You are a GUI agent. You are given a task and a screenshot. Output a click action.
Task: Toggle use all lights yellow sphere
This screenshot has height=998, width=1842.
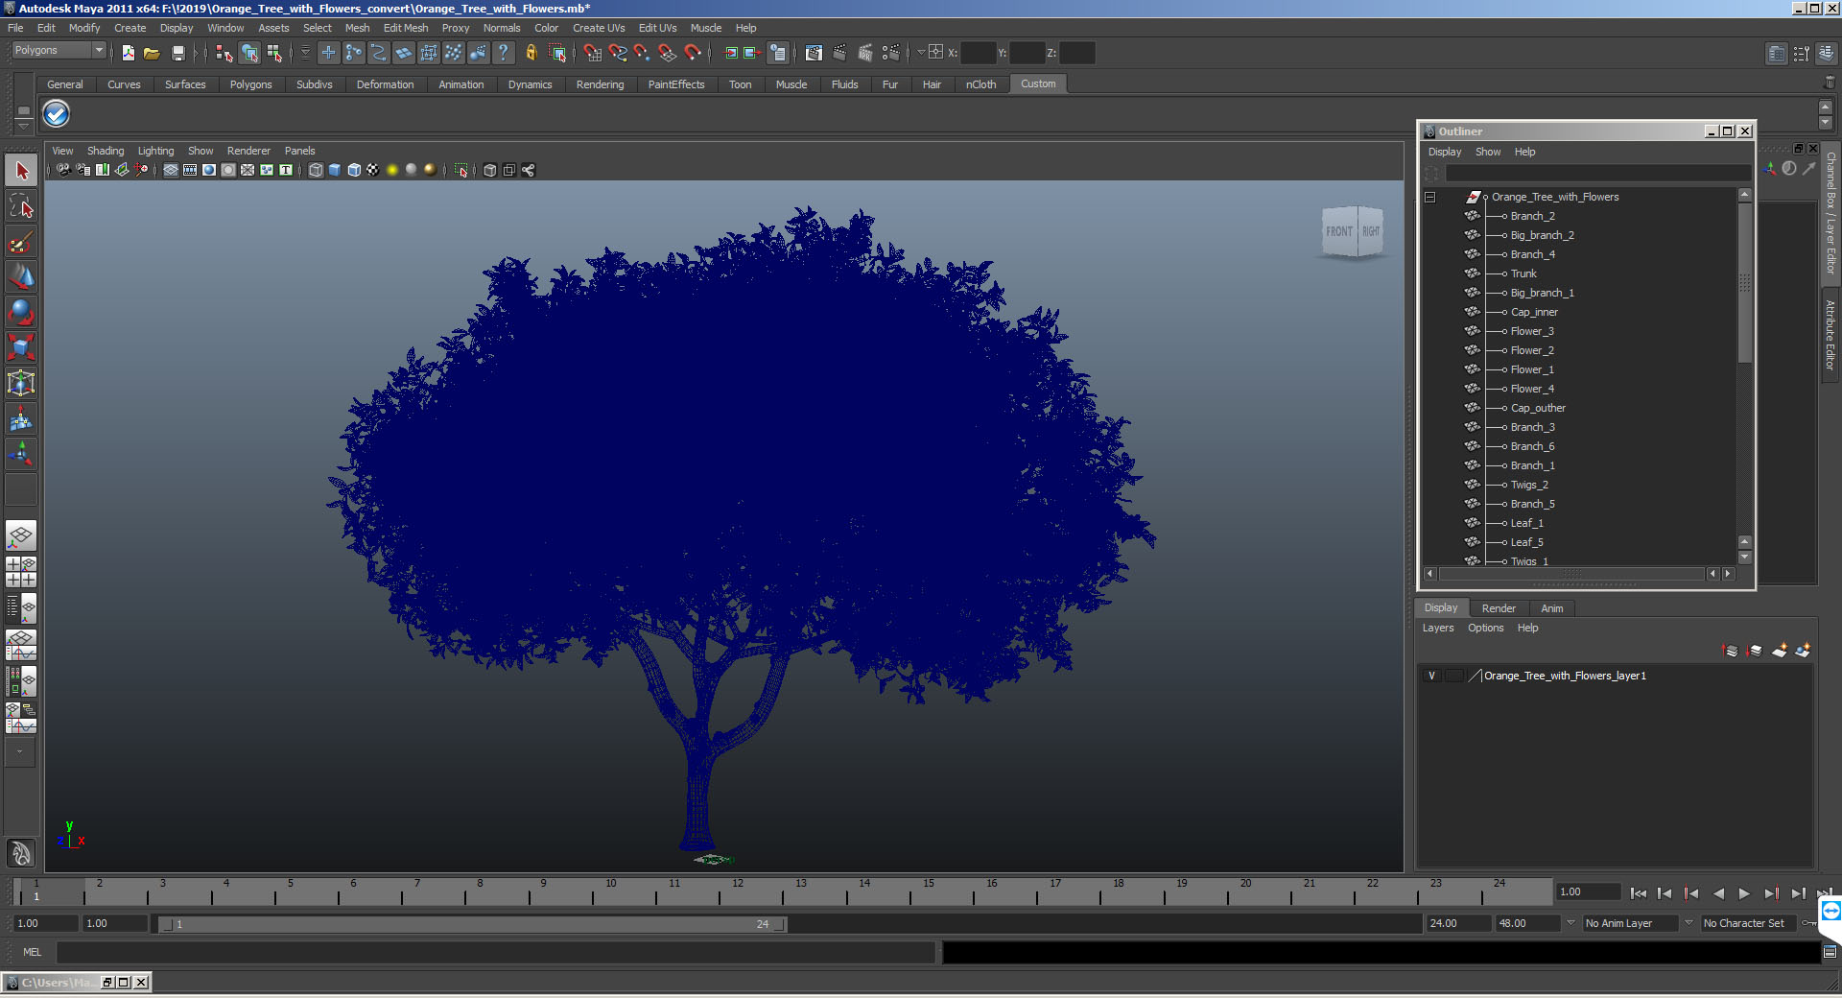pyautogui.click(x=392, y=170)
